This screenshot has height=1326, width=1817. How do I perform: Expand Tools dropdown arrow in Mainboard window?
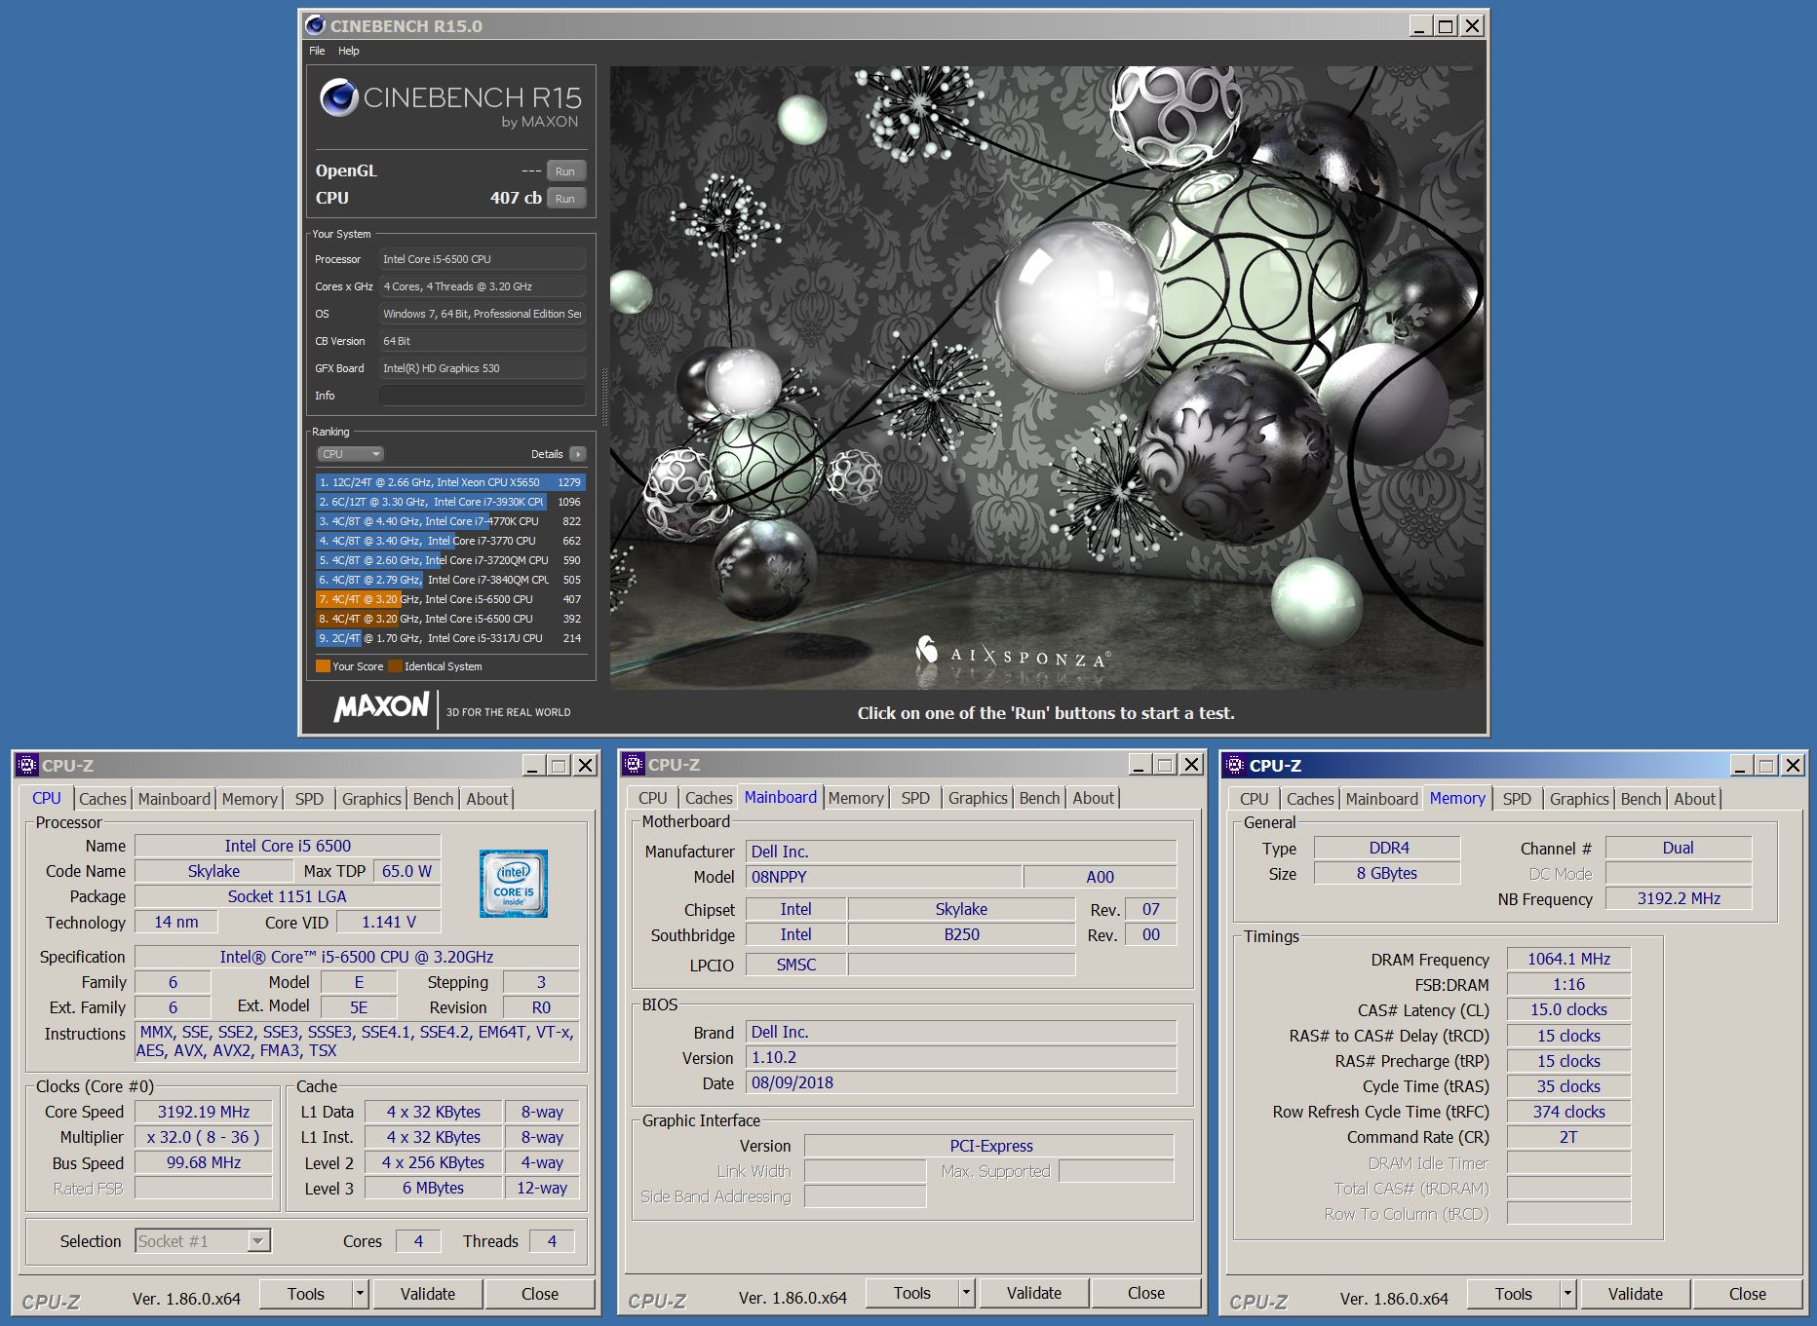[966, 1293]
